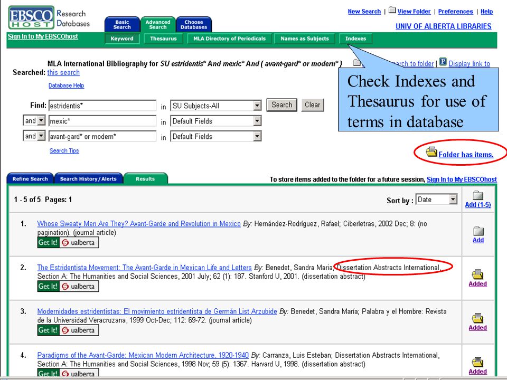Click the View Folder icon in the header
The height and width of the screenshot is (380, 507).
click(392, 10)
